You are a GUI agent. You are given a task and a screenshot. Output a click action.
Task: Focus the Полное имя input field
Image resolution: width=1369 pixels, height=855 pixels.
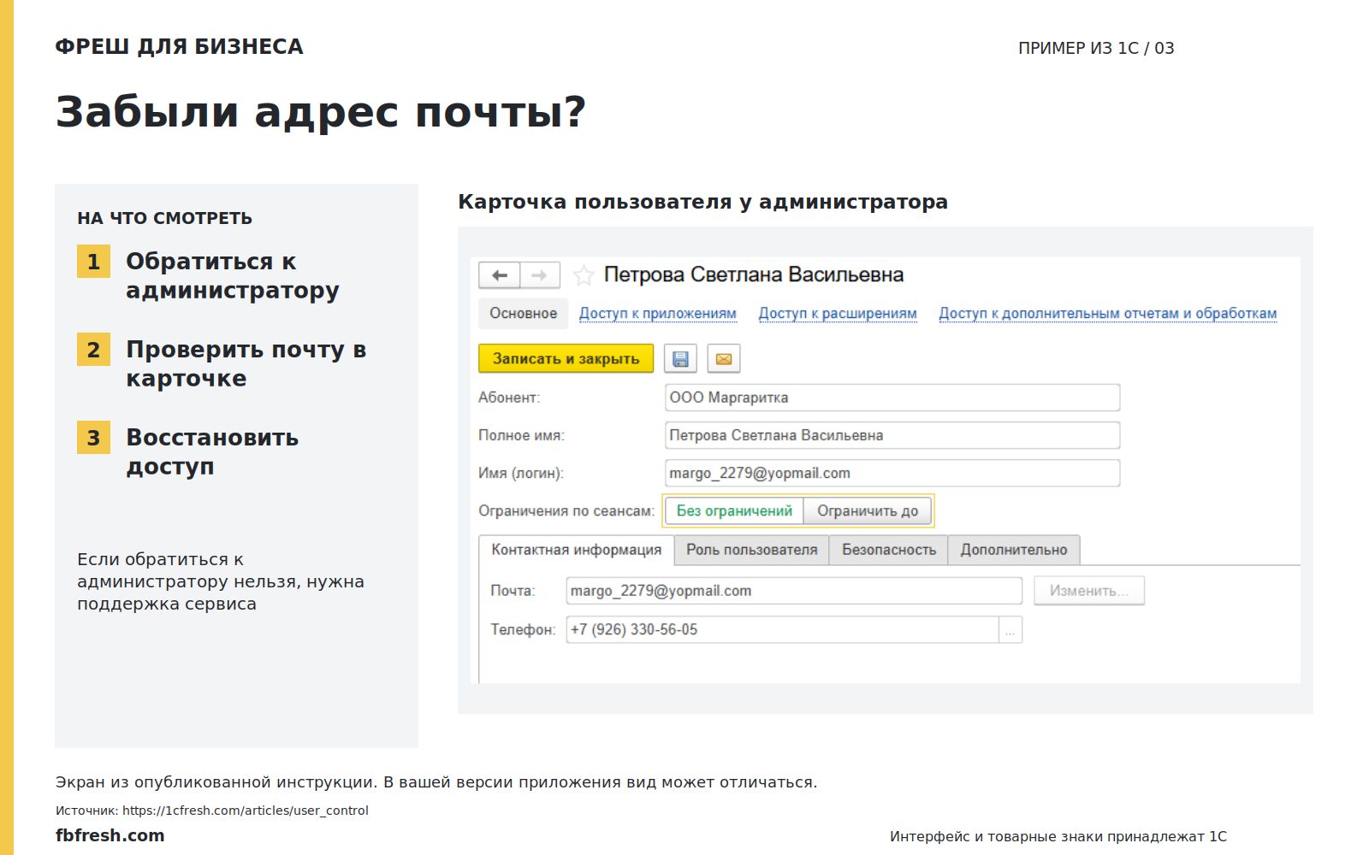click(892, 435)
